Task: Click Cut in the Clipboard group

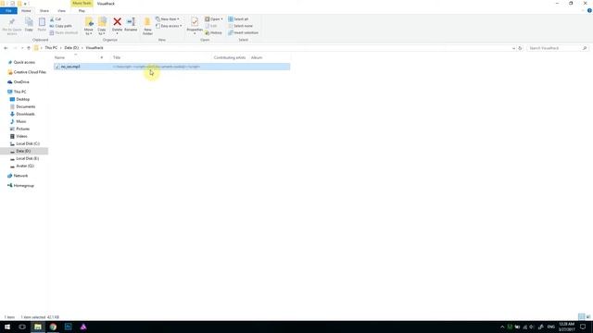Action: click(56, 18)
